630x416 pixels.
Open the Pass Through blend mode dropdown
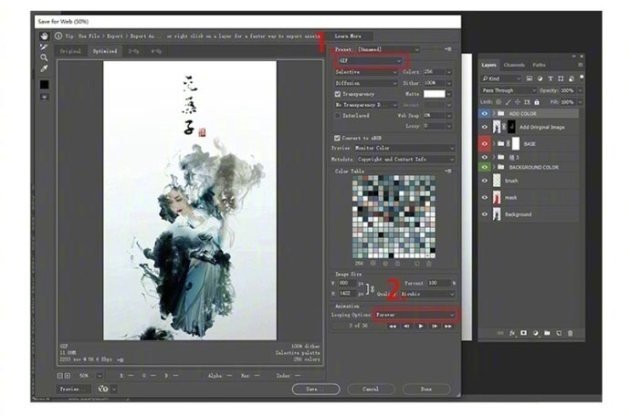pyautogui.click(x=509, y=90)
